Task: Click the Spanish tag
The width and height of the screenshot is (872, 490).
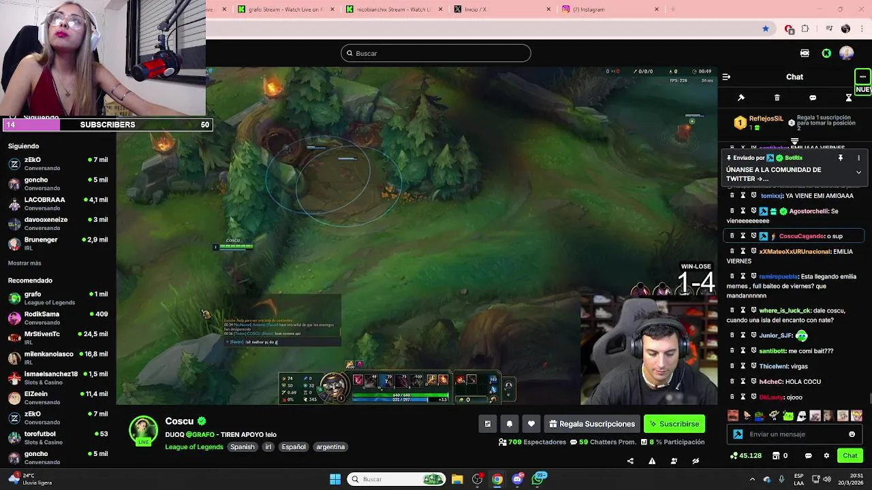Action: tap(242, 447)
